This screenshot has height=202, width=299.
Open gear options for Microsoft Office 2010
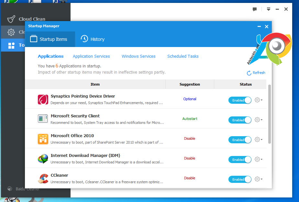click(258, 139)
